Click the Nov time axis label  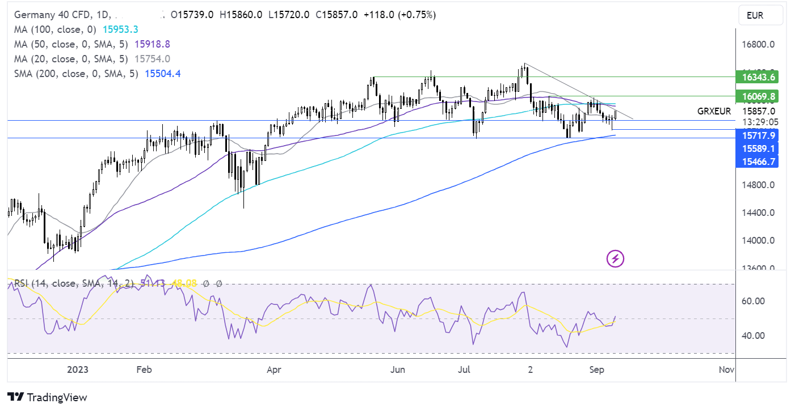click(x=726, y=369)
